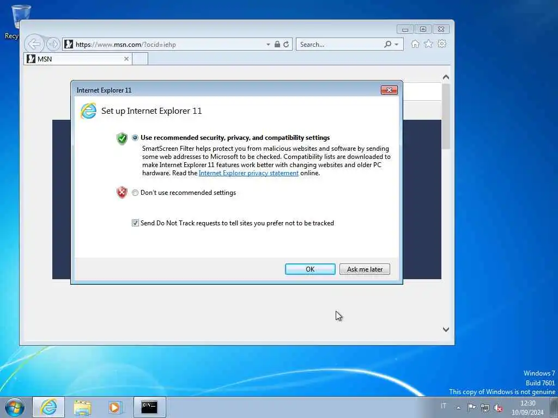Click the Internet Explorer logo in dialog
The width and height of the screenshot is (558, 418).
pyautogui.click(x=88, y=111)
